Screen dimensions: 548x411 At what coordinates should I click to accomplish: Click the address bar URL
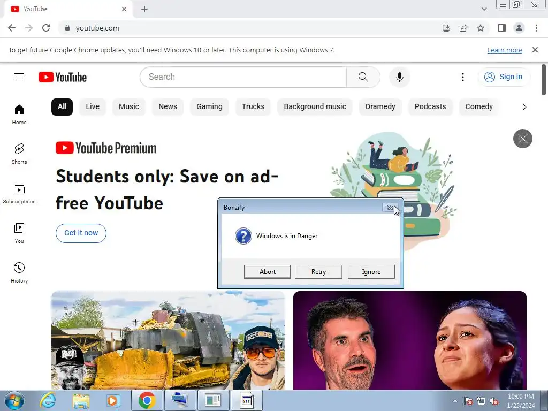97,28
